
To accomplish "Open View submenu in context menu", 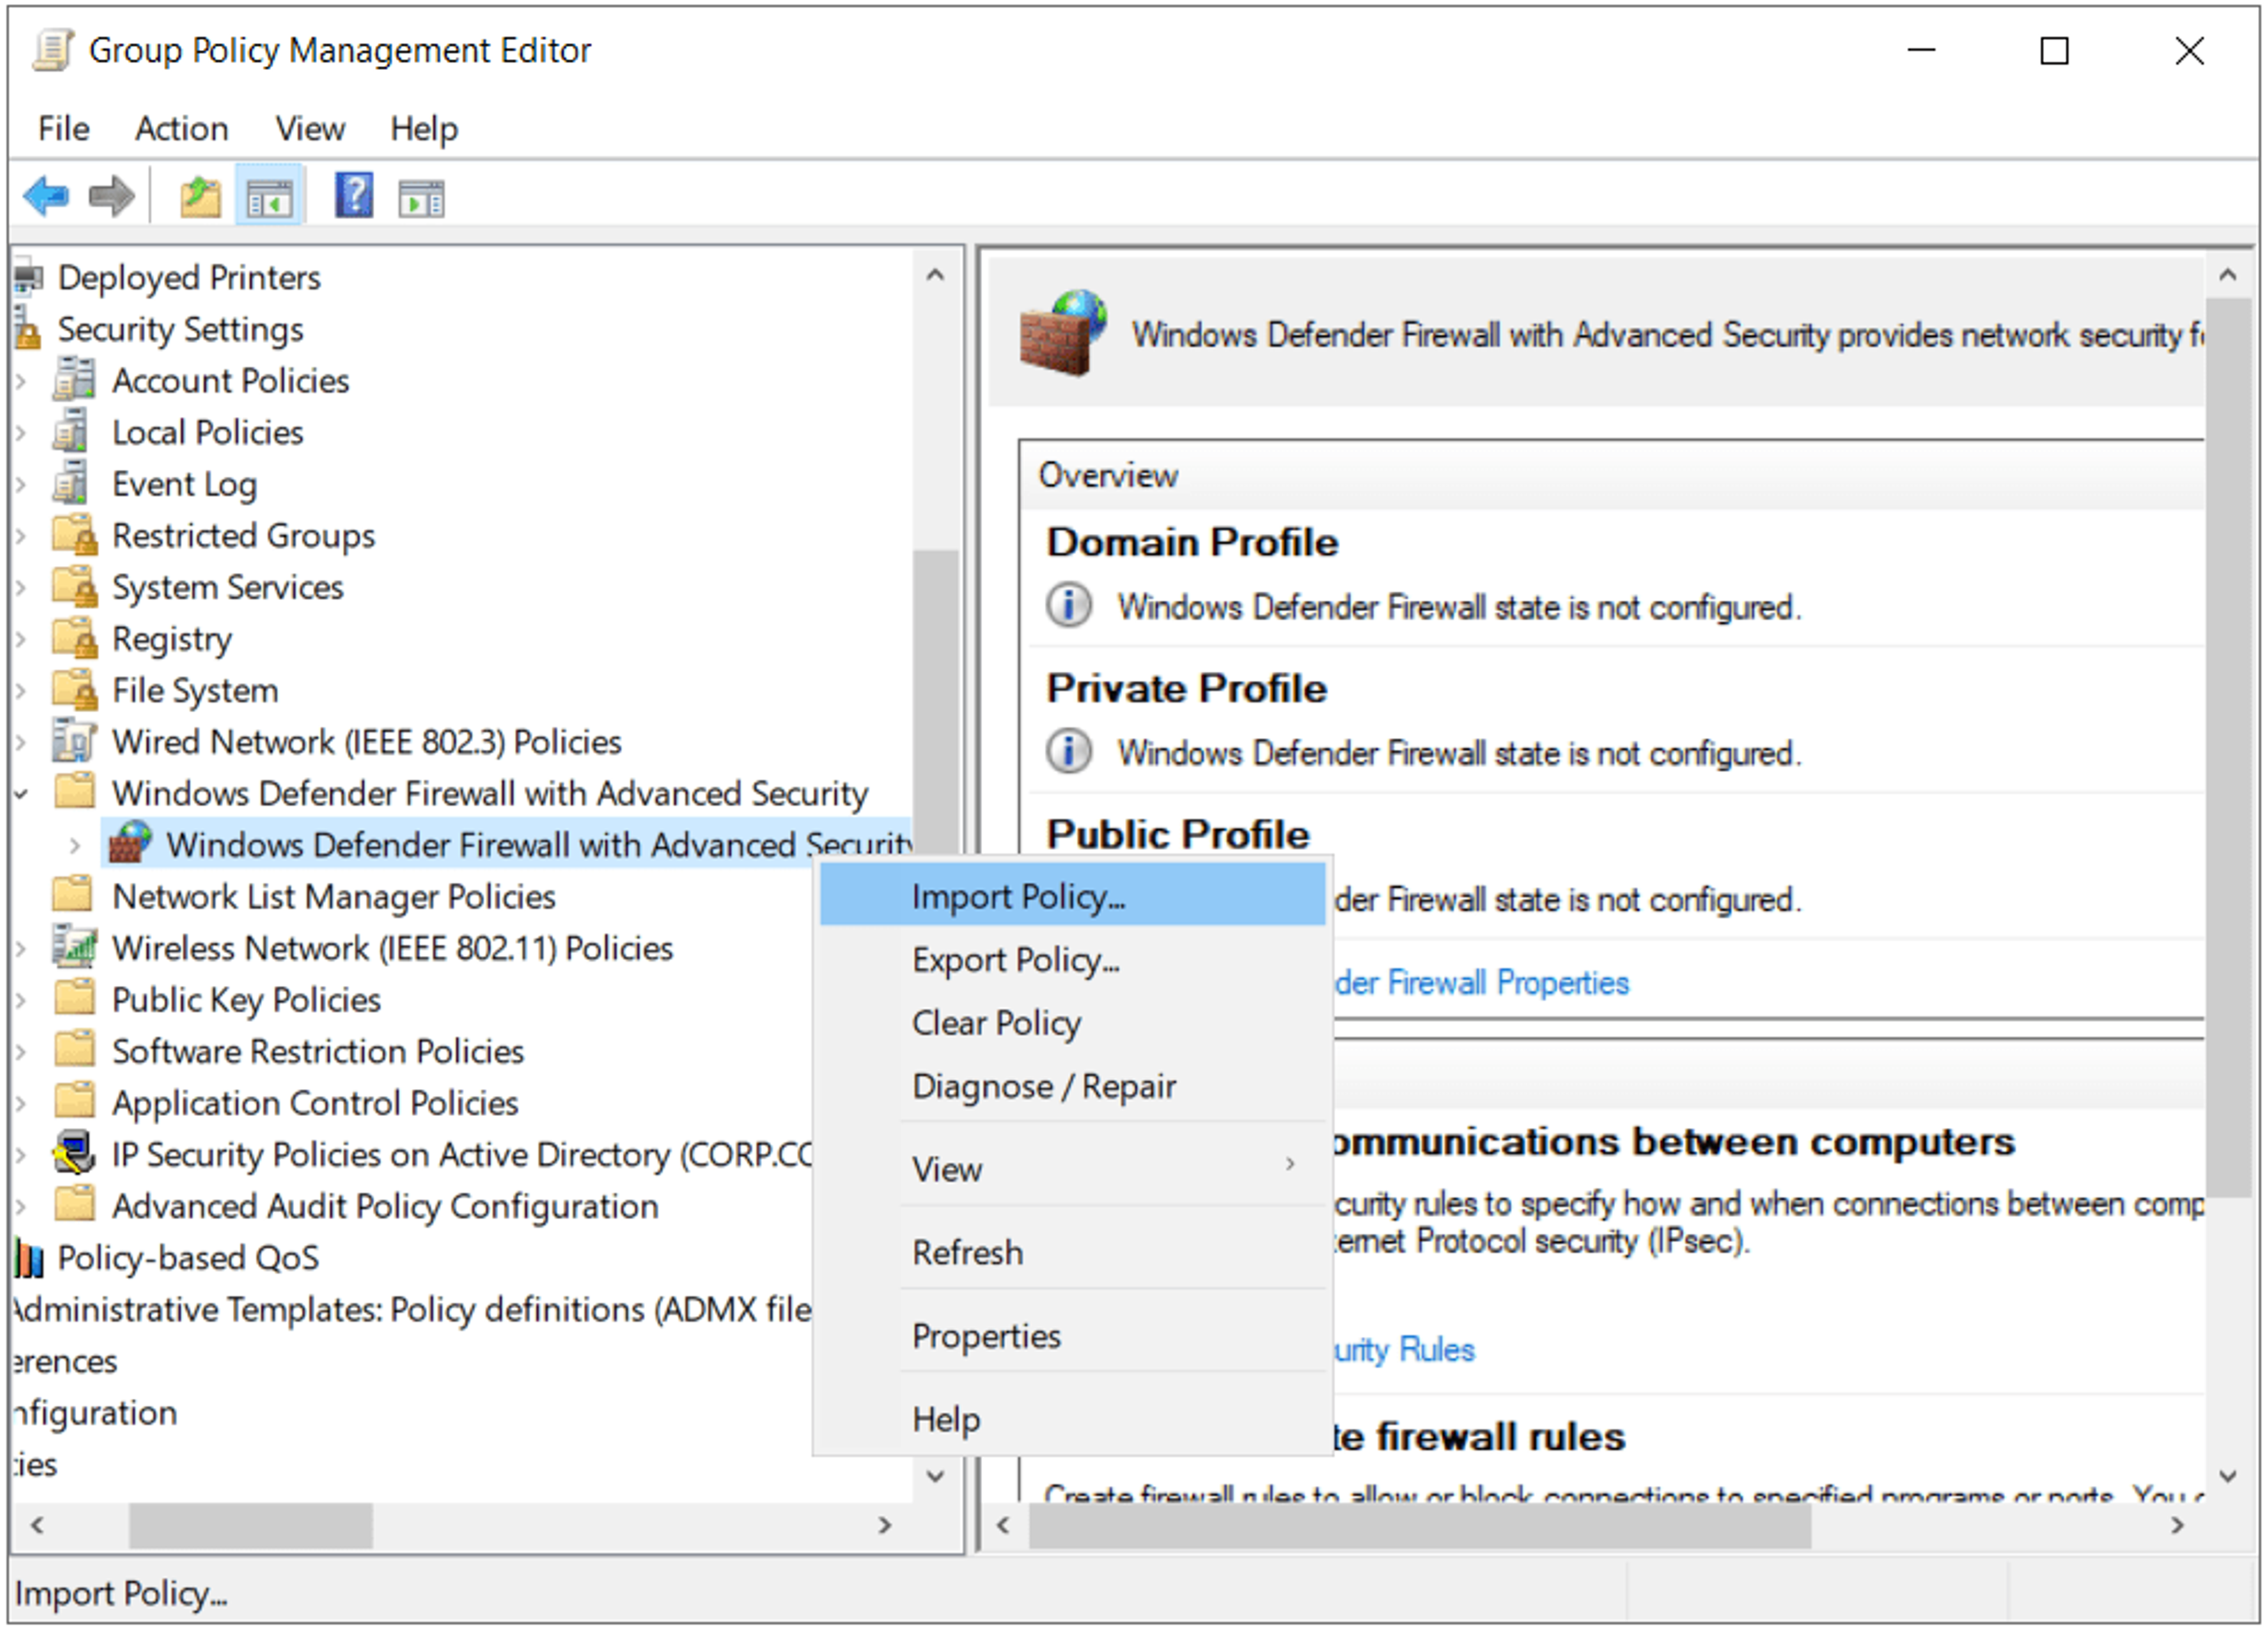I will pyautogui.click(x=1072, y=1168).
